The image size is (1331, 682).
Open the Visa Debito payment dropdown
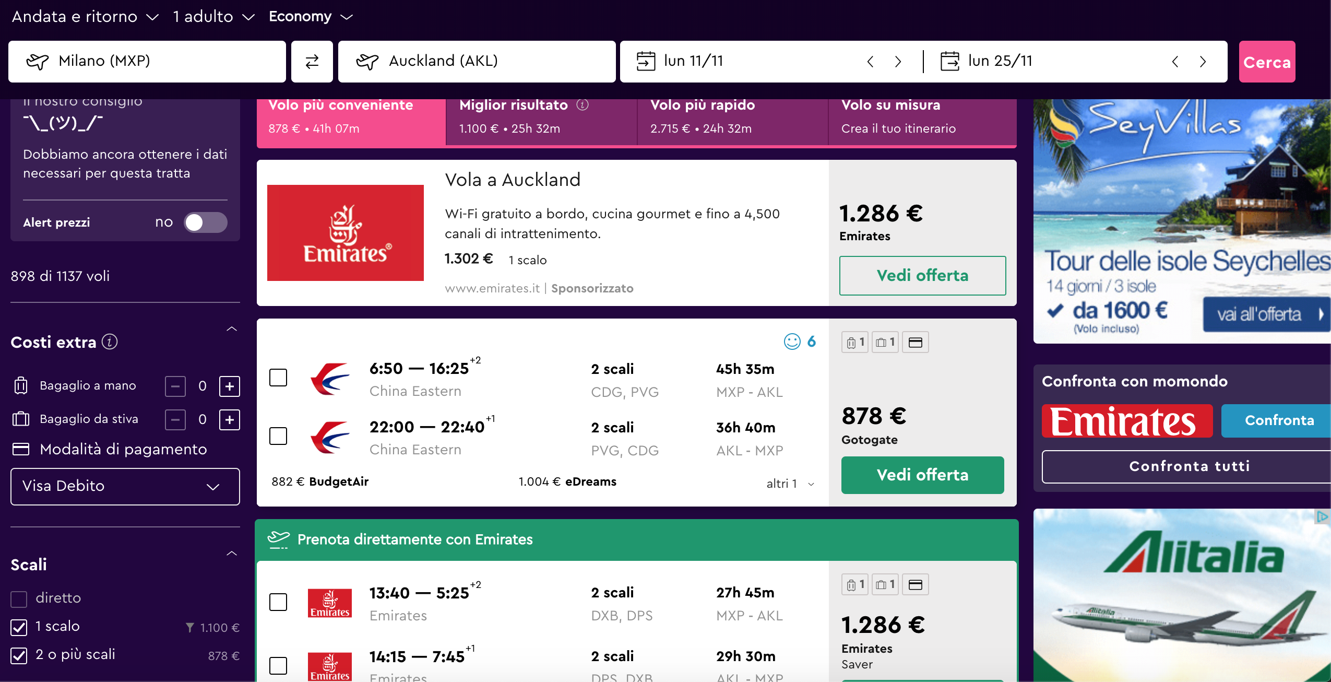point(125,486)
